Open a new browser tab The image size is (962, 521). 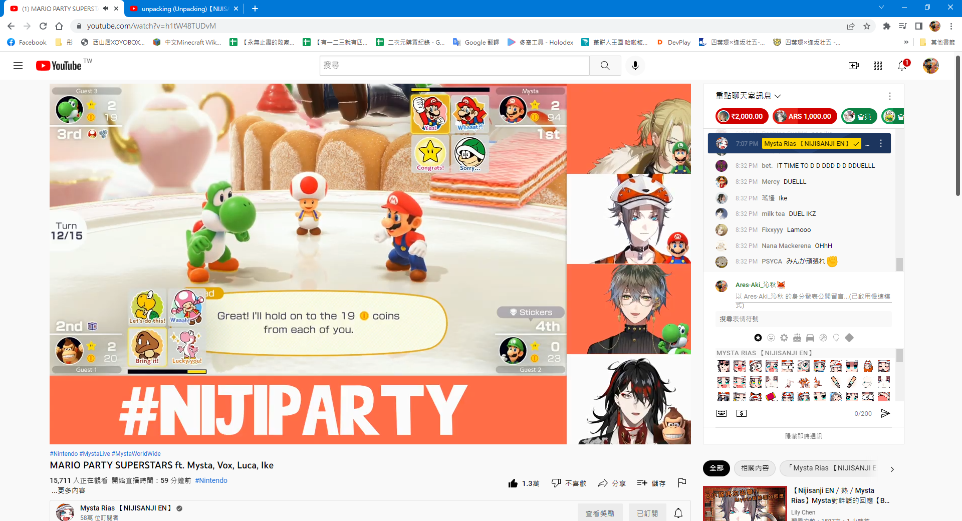(255, 9)
